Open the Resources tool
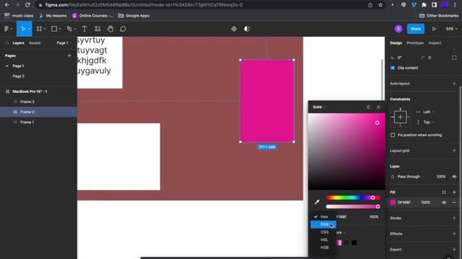 97,29
